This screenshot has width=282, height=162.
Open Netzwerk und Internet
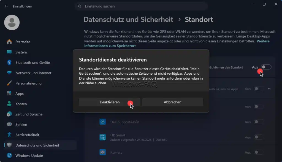[40, 73]
